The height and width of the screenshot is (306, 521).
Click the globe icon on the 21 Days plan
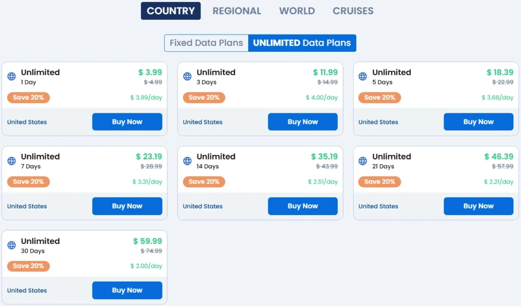click(x=362, y=161)
